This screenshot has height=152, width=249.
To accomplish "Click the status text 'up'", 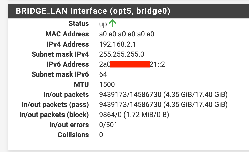I will [103, 24].
